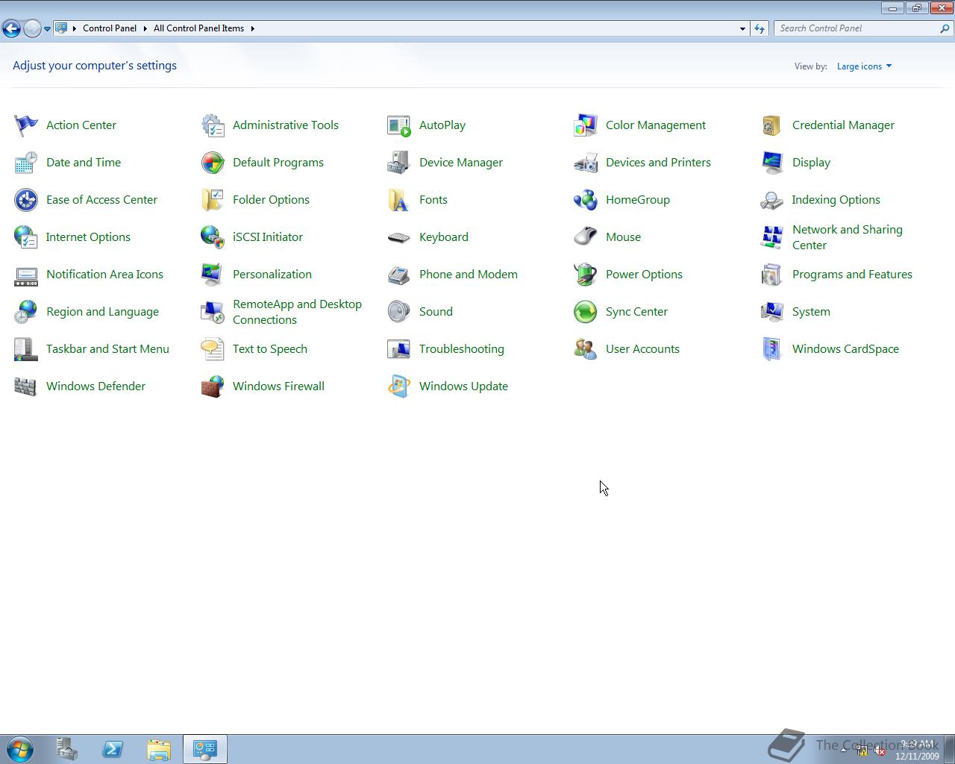955x764 pixels.
Task: Open the Internet Options icon
Action: point(26,237)
